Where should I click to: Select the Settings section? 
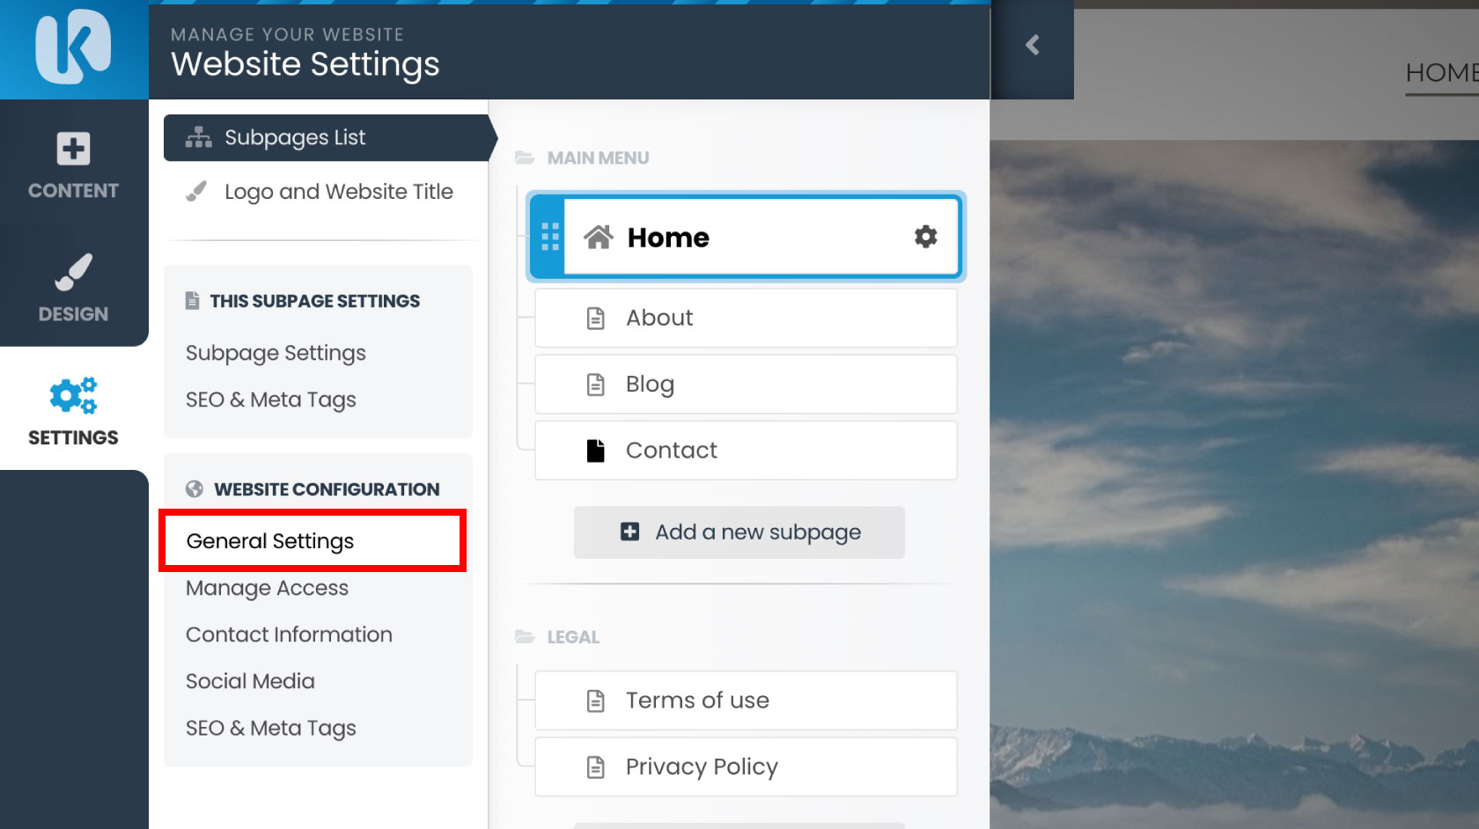[73, 410]
